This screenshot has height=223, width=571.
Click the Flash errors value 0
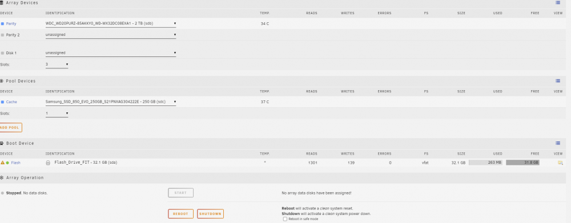click(x=390, y=163)
